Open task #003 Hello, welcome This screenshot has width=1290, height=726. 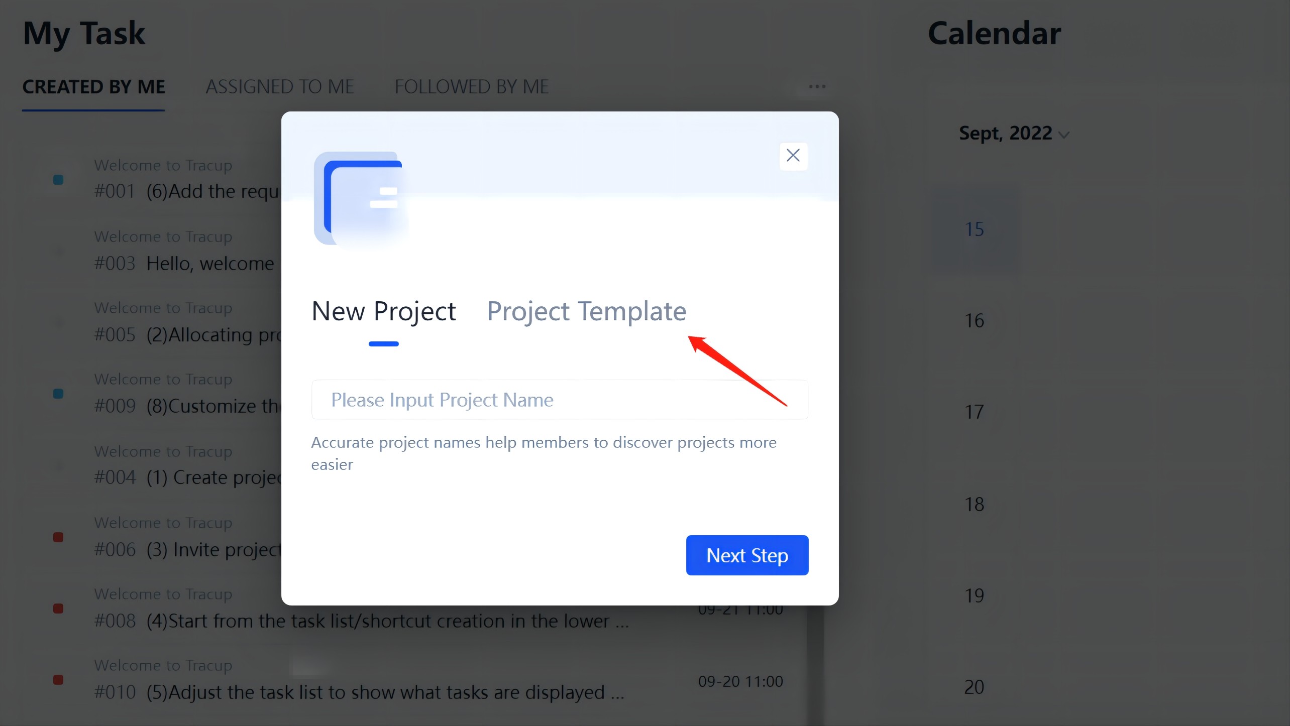210,264
